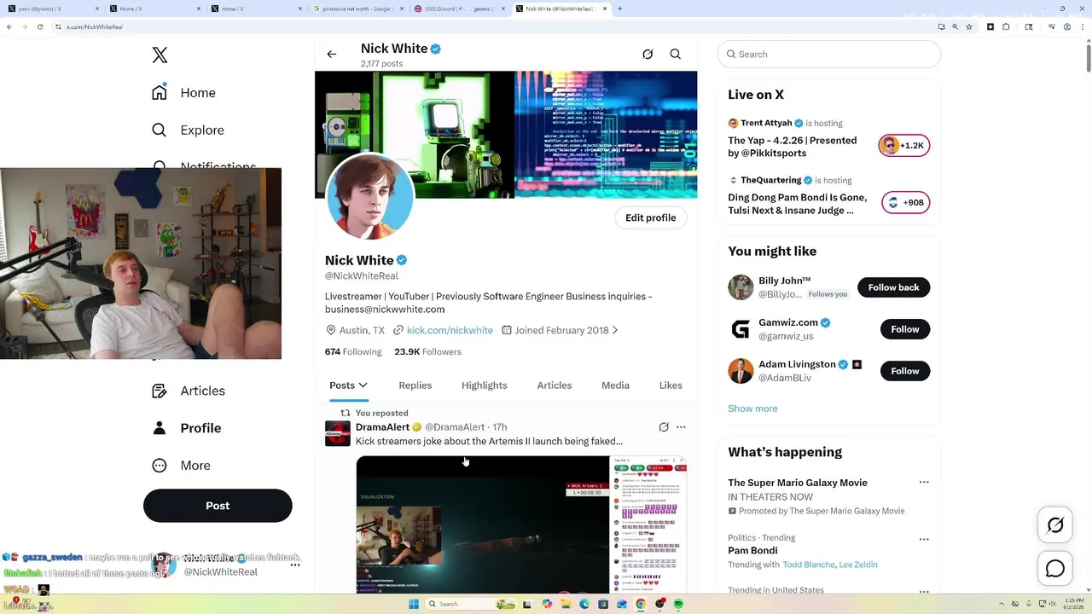Bookmark this page with star icon

tap(969, 26)
